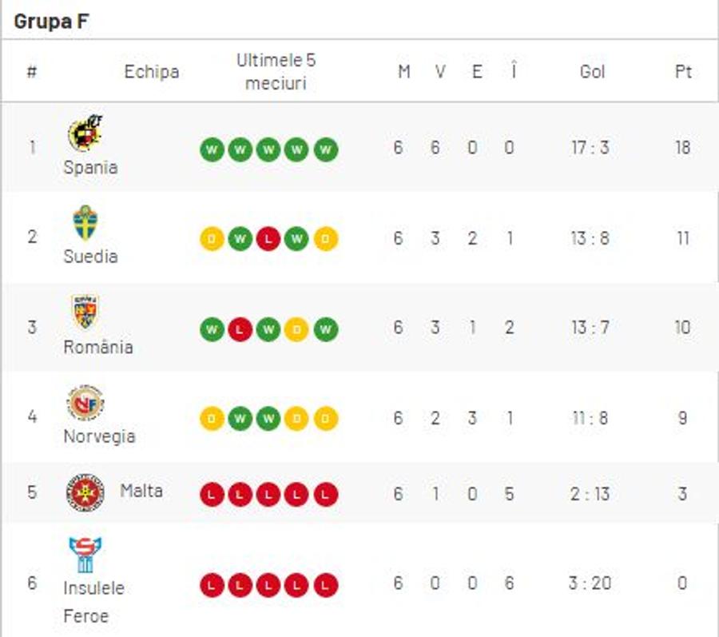This screenshot has height=637, width=719.
Task: Open the Suedia team link
Action: tap(91, 257)
